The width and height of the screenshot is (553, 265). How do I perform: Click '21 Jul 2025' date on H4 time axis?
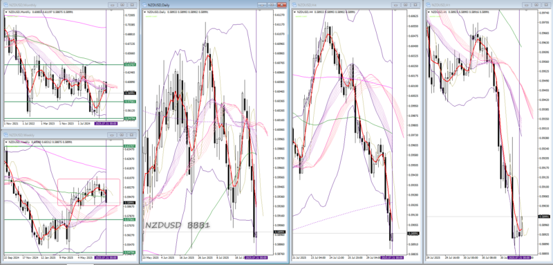point(300,257)
